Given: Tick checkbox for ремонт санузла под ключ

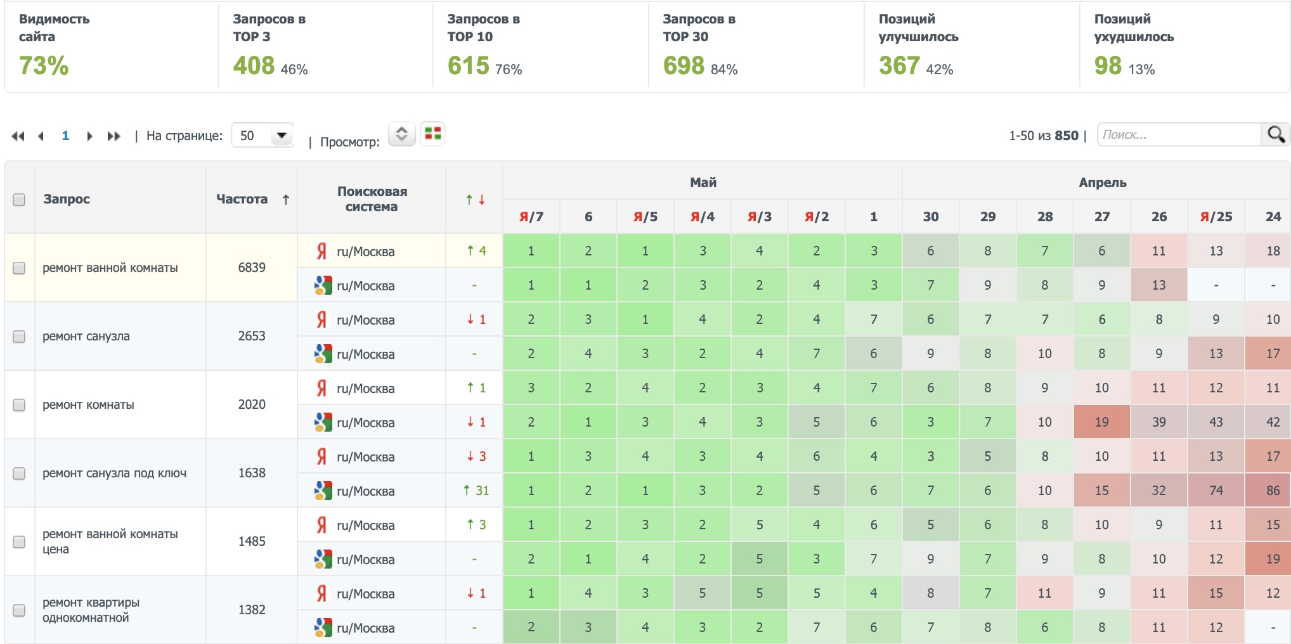Looking at the screenshot, I should pos(19,473).
